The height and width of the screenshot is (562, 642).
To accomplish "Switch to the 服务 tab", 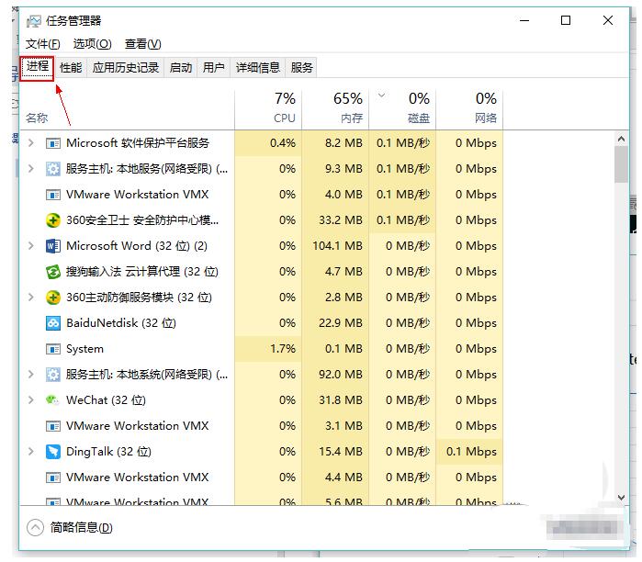I will pyautogui.click(x=302, y=68).
